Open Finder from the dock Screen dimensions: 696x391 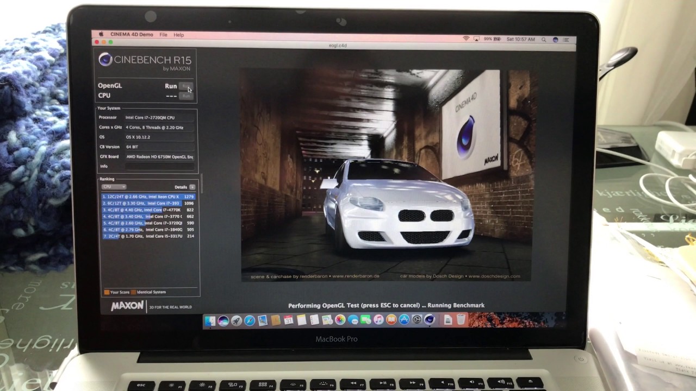tap(210, 320)
